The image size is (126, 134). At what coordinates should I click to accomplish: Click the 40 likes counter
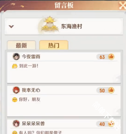102,124
